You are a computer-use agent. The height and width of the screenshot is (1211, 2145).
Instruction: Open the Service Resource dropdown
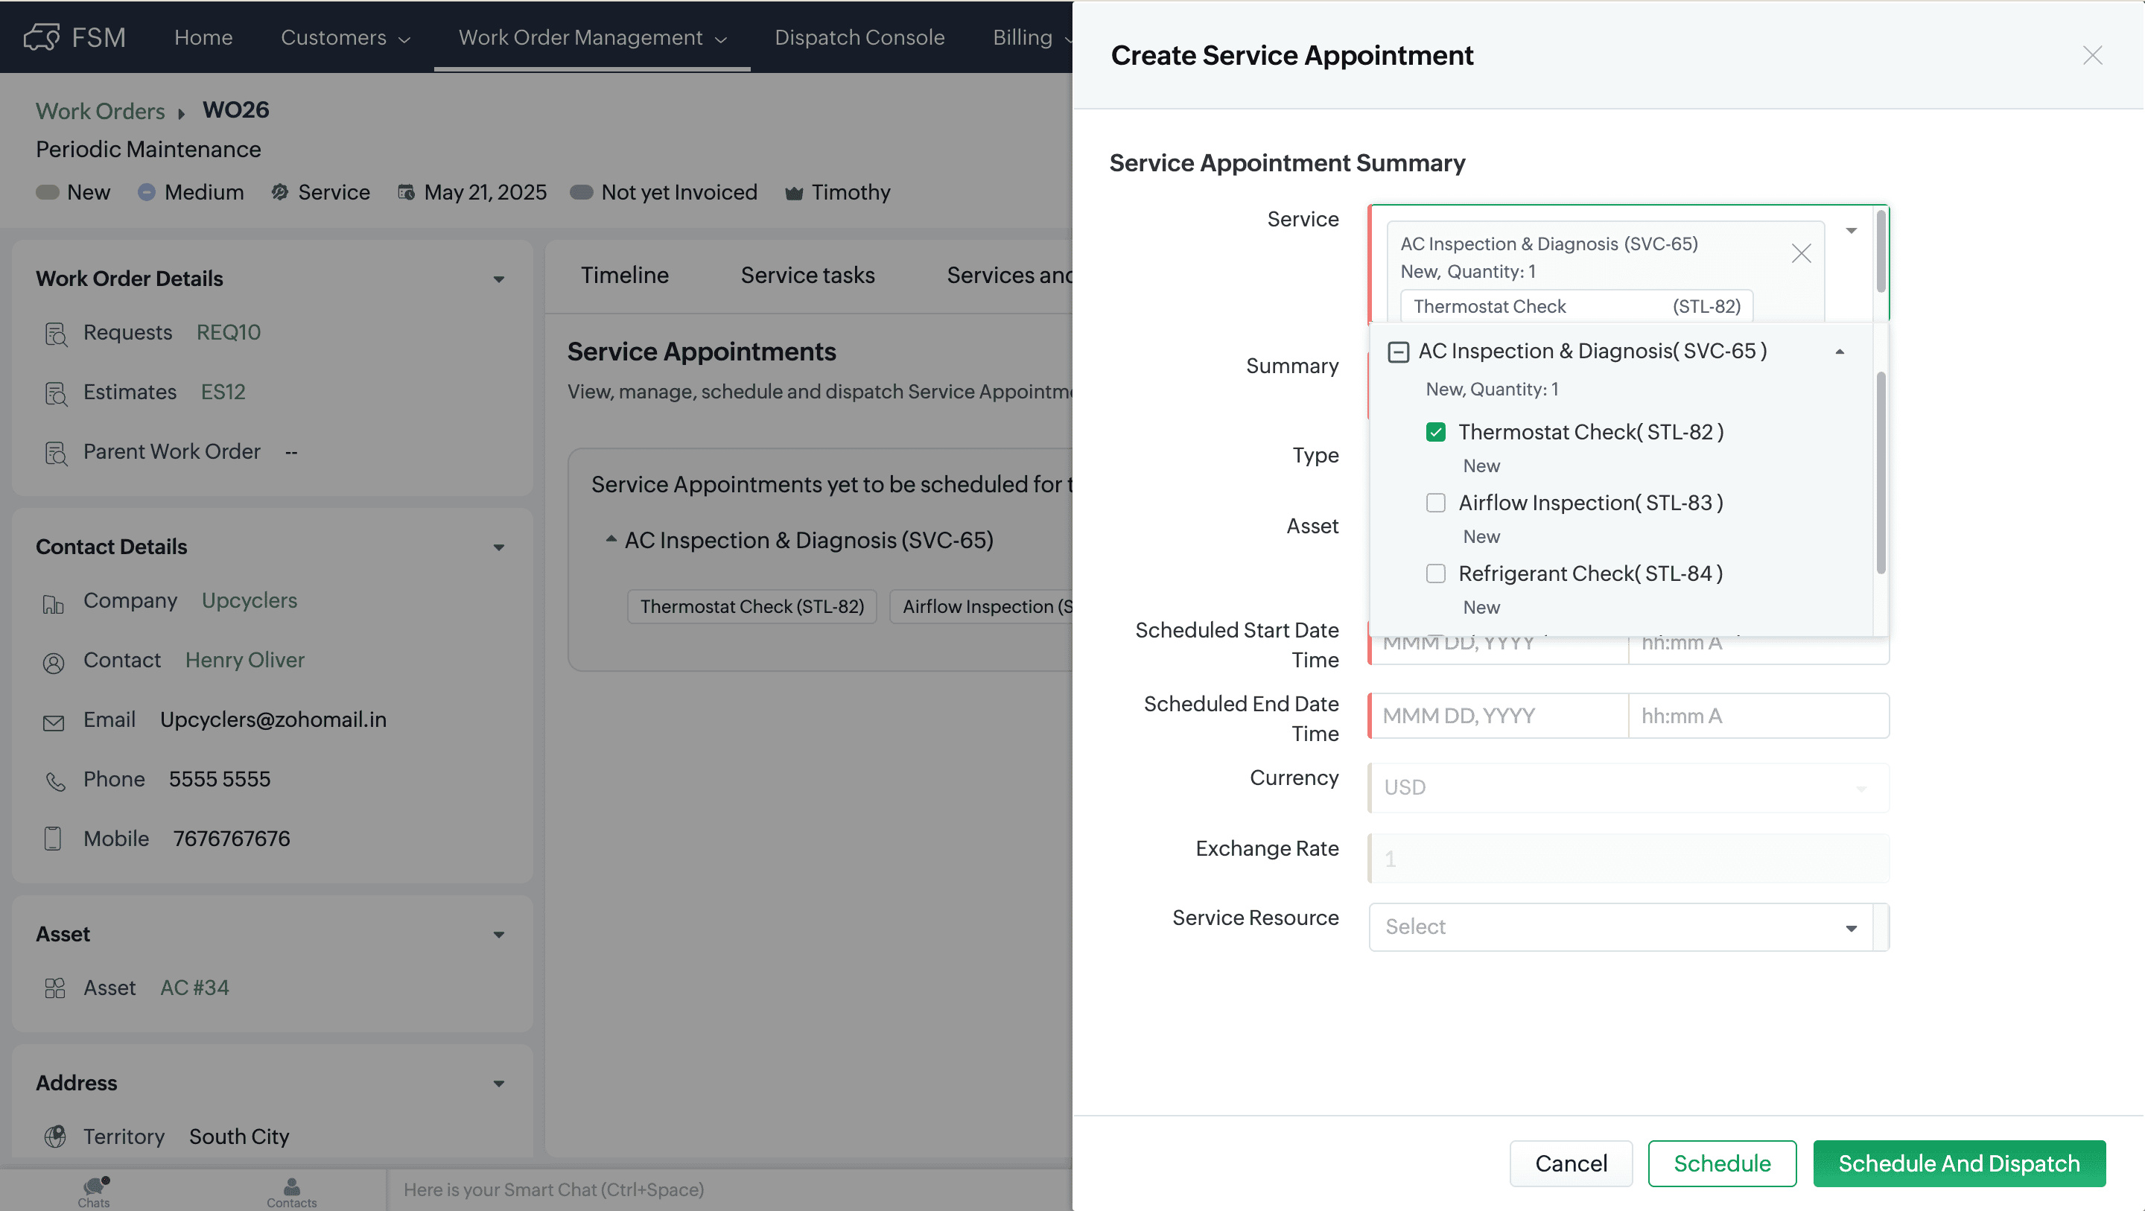tap(1850, 927)
